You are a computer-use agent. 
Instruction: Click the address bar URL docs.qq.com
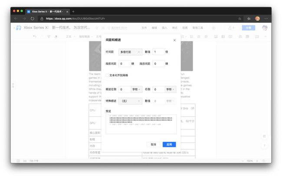click(x=75, y=19)
